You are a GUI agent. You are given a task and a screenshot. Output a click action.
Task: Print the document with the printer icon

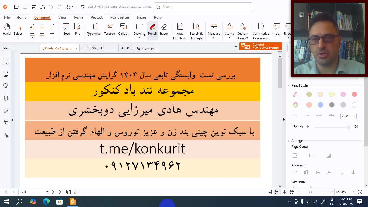(x=33, y=7)
